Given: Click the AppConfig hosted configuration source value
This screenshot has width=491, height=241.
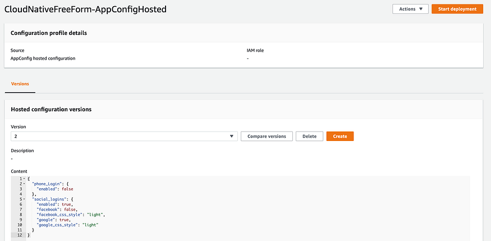Looking at the screenshot, I should pyautogui.click(x=43, y=58).
